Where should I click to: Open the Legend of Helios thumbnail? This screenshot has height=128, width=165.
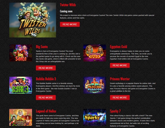click(21, 117)
